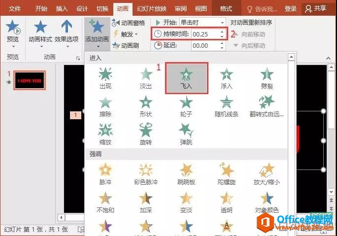Select the Float In (浮入) entrance effect
The height and width of the screenshot is (236, 337).
tap(227, 78)
